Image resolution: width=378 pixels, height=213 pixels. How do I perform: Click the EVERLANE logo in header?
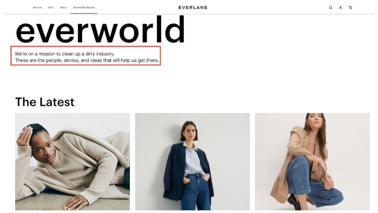[193, 8]
